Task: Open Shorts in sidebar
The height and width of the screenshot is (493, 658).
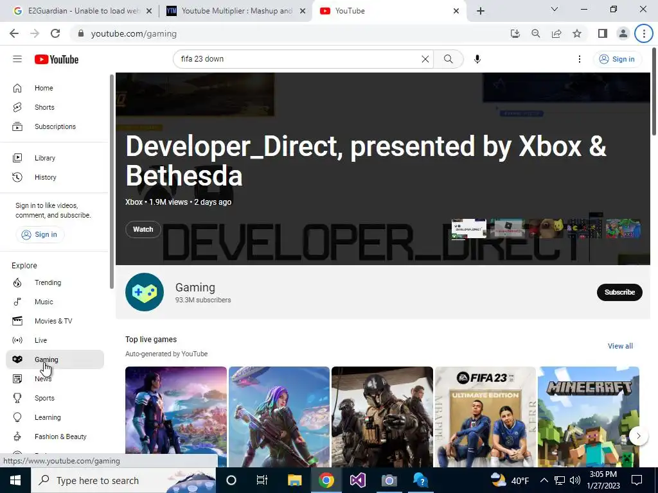Action: [55, 107]
